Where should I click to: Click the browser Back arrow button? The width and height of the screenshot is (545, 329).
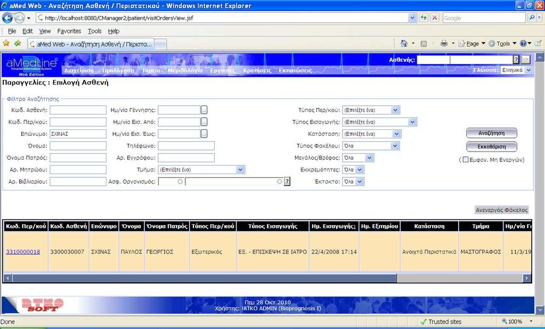[x=7, y=18]
